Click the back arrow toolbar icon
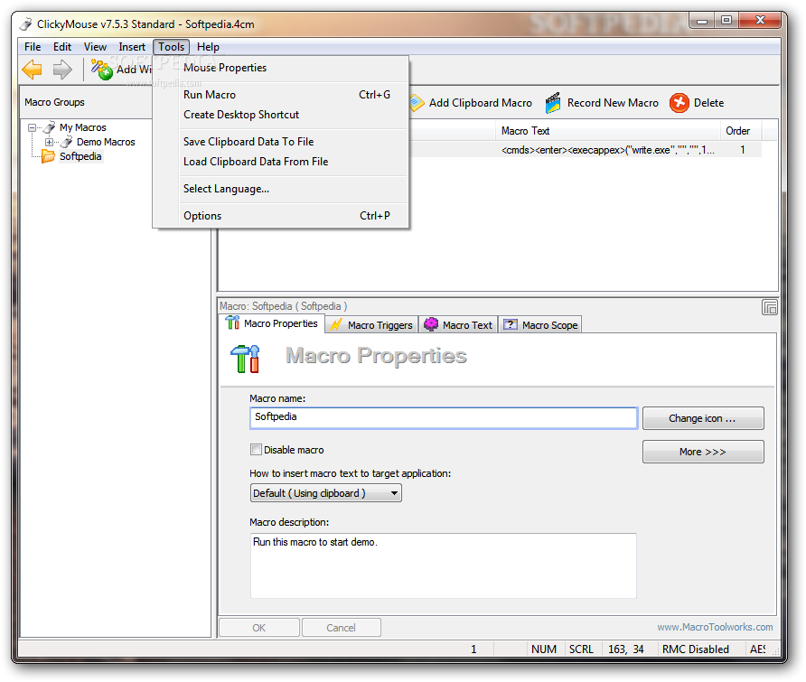The height and width of the screenshot is (682, 806). (32, 70)
